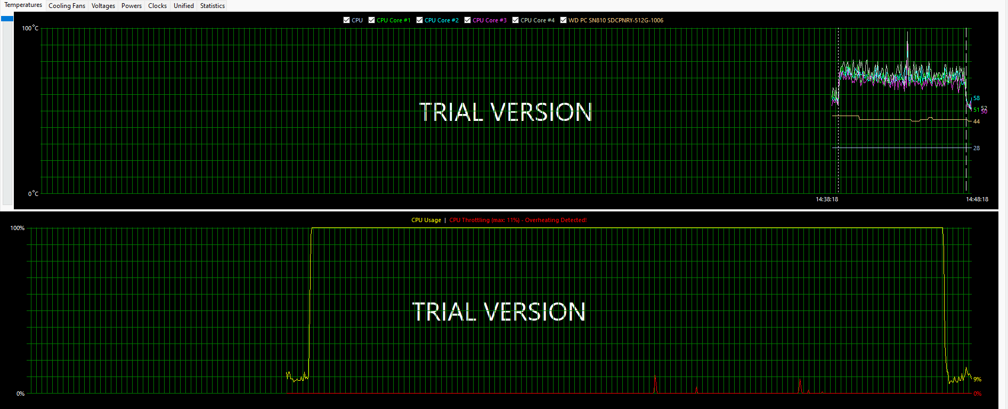Open the Voltages tab
Screen dimensions: 1008x409
point(103,6)
